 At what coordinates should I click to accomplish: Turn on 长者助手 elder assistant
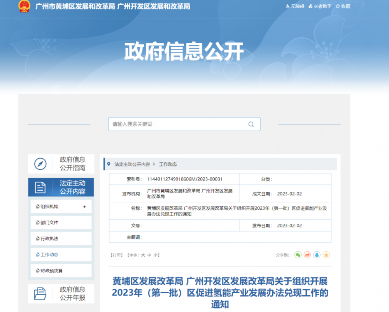320,6
